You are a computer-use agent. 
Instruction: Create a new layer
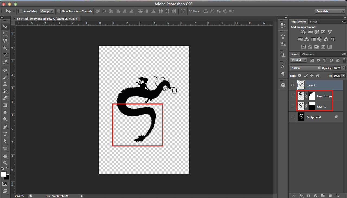330,196
